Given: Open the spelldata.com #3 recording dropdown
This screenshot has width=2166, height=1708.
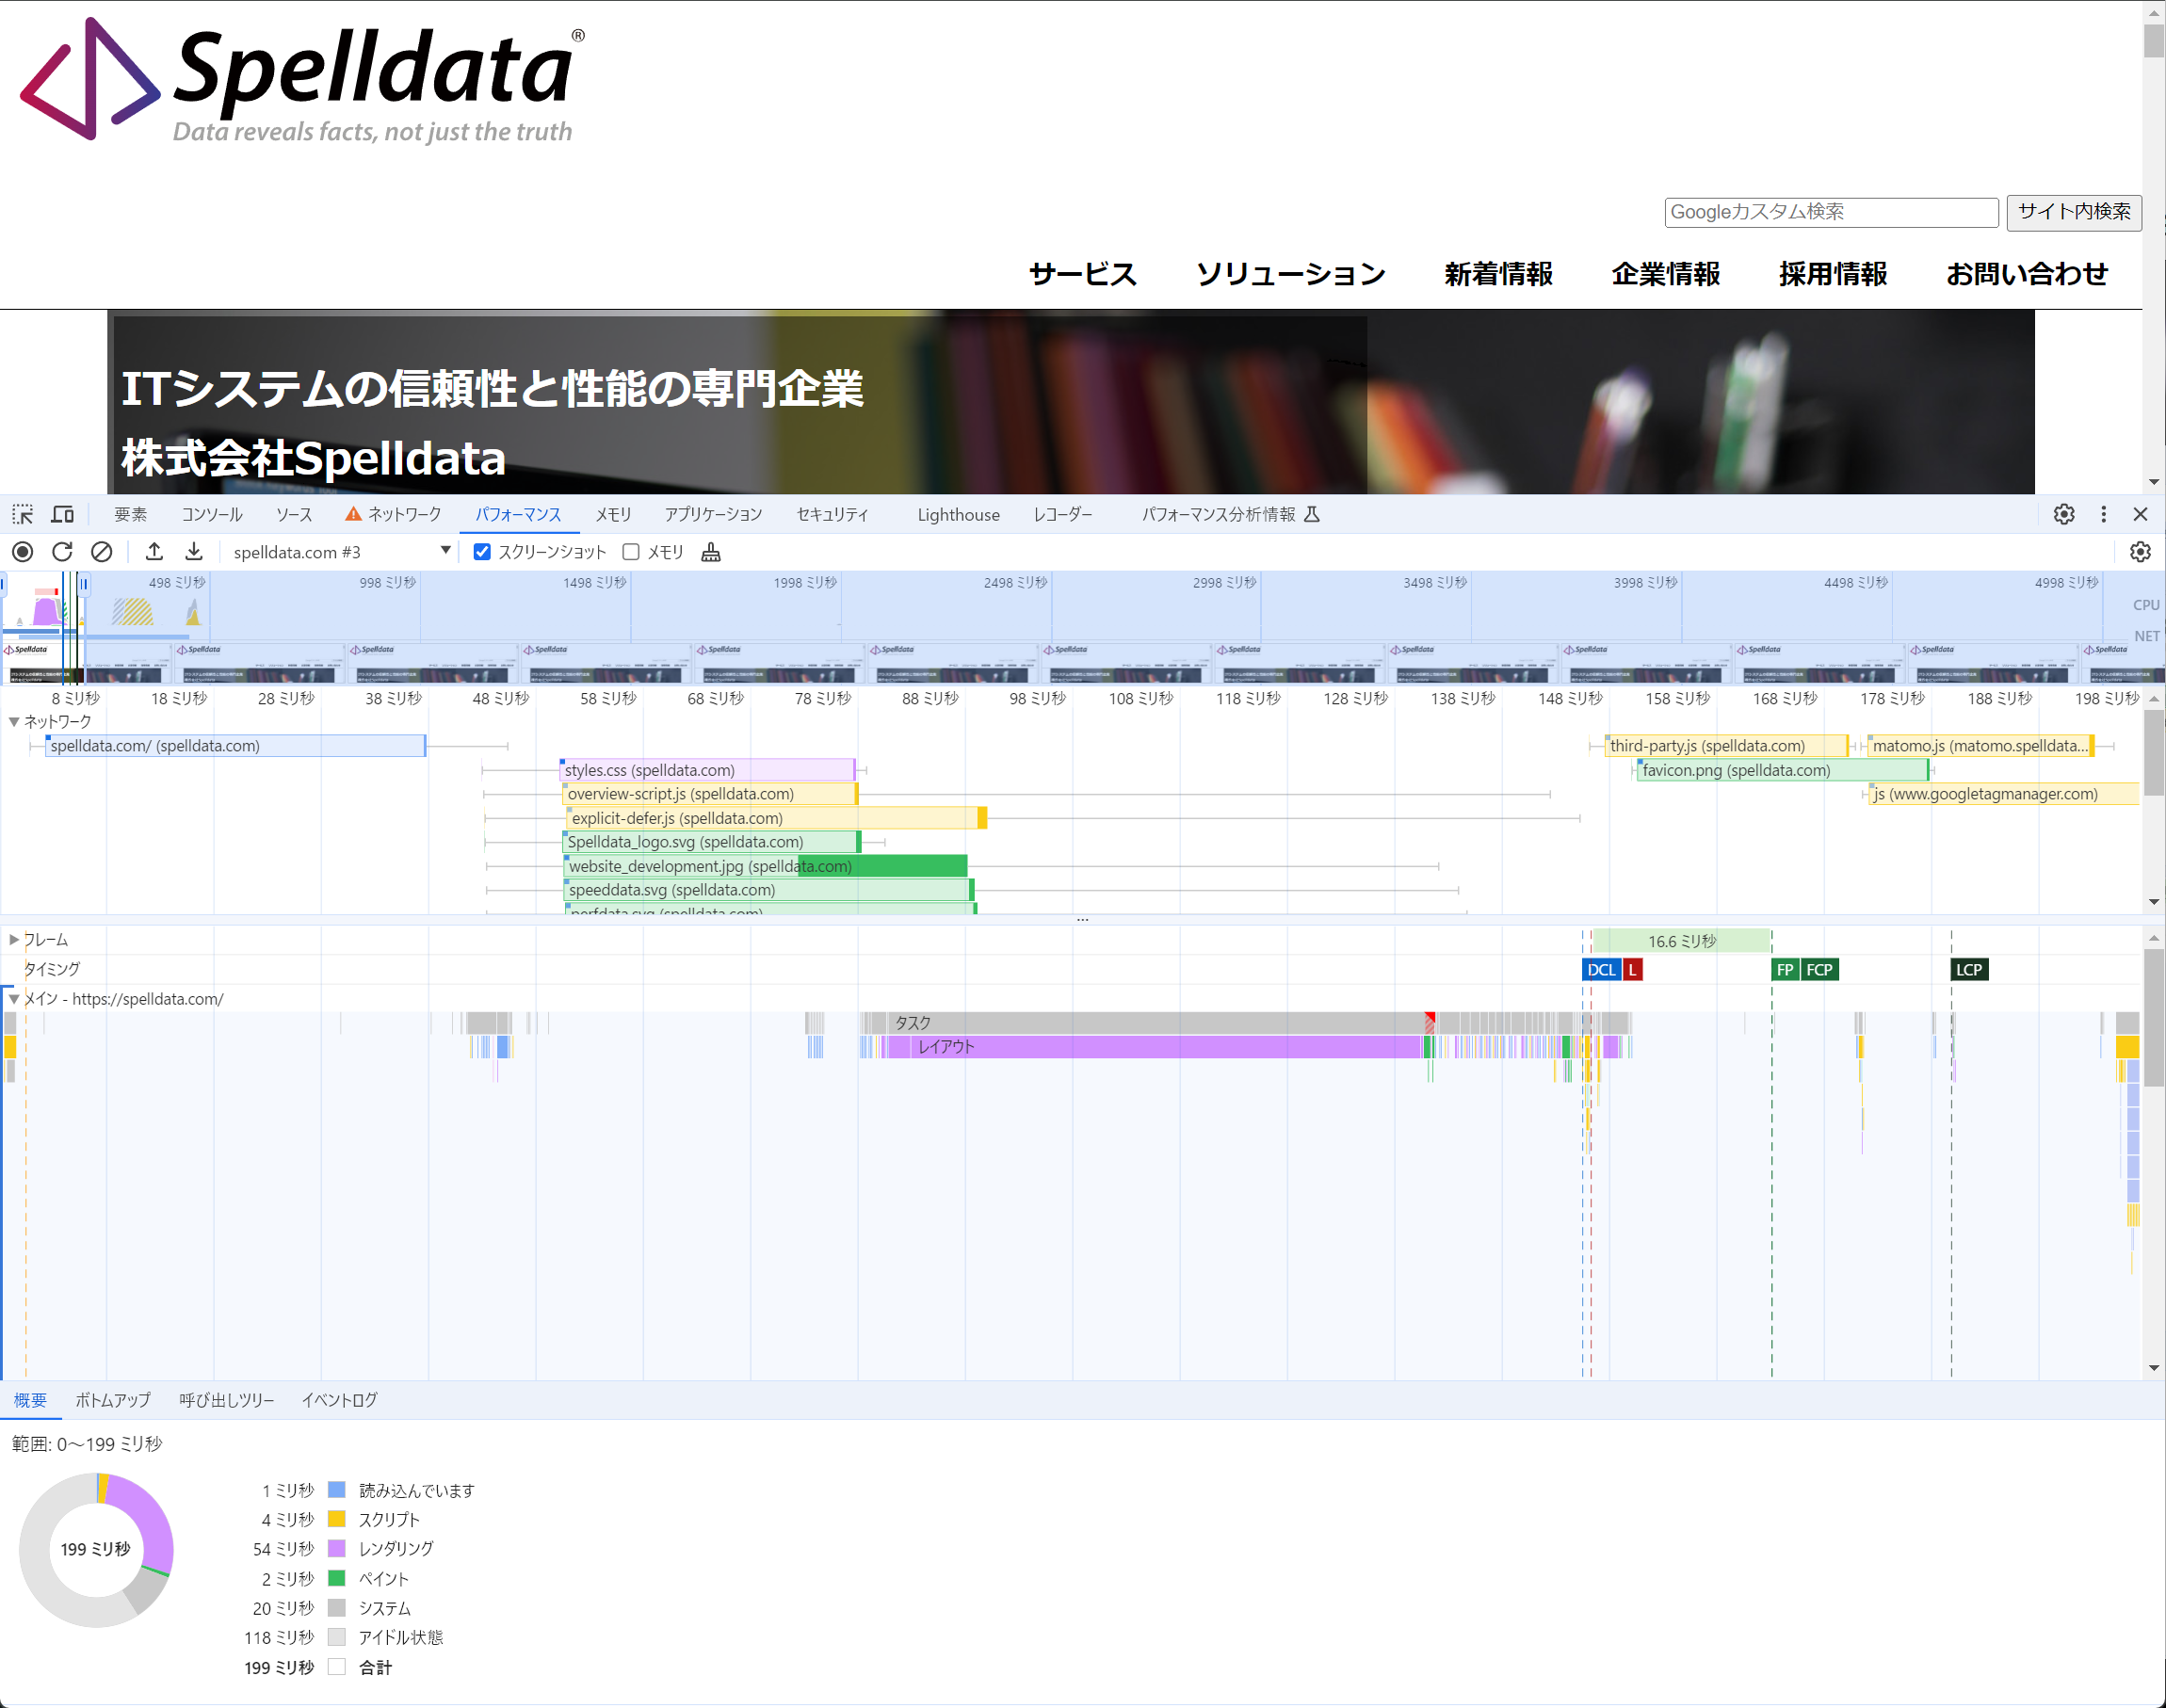Looking at the screenshot, I should [x=340, y=552].
